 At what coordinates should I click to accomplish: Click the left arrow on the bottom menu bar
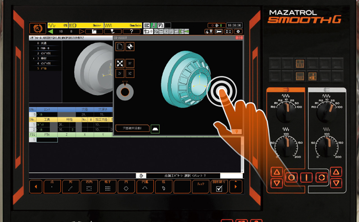coord(36,187)
